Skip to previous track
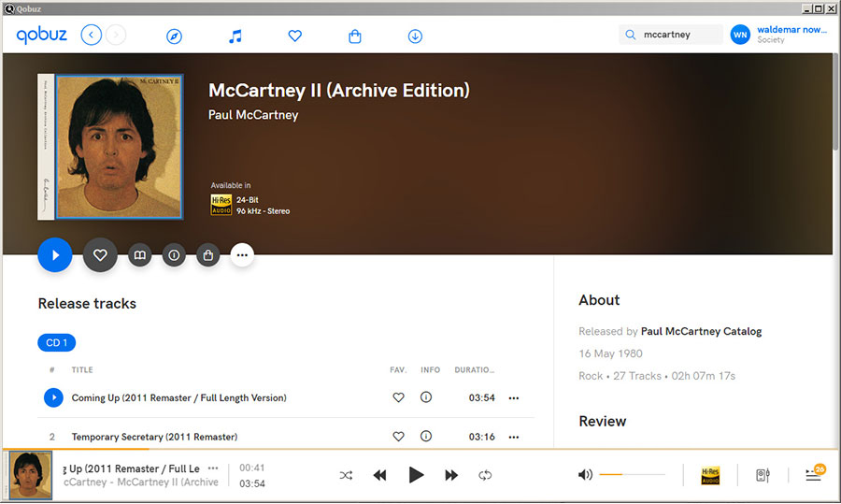Image resolution: width=841 pixels, height=504 pixels. coord(379,475)
